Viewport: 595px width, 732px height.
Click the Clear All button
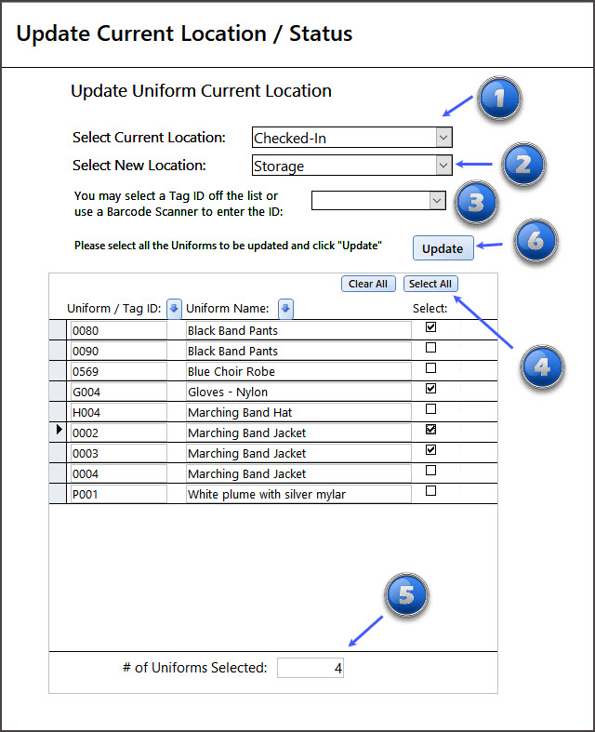click(x=368, y=284)
